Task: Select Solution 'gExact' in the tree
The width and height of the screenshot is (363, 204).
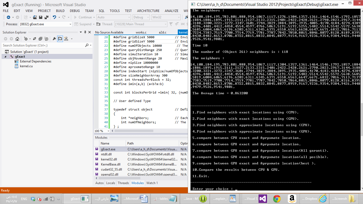Action: click(27, 52)
